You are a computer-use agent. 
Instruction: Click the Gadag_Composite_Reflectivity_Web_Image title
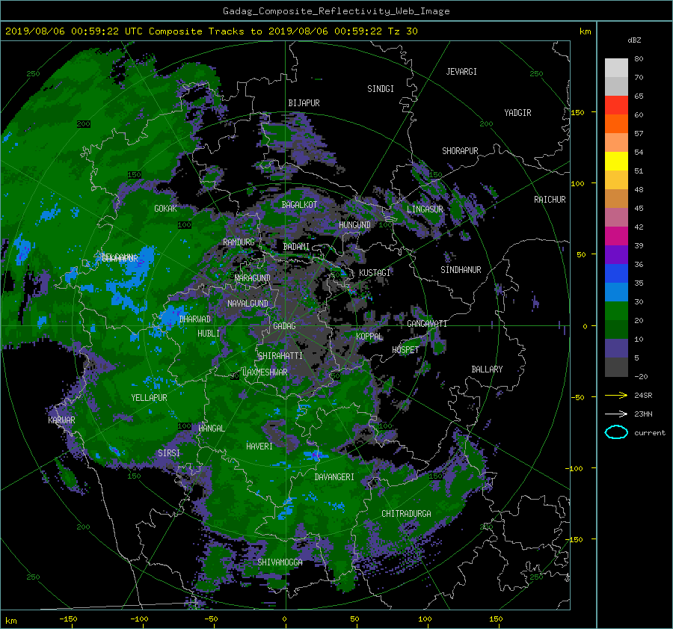click(336, 11)
